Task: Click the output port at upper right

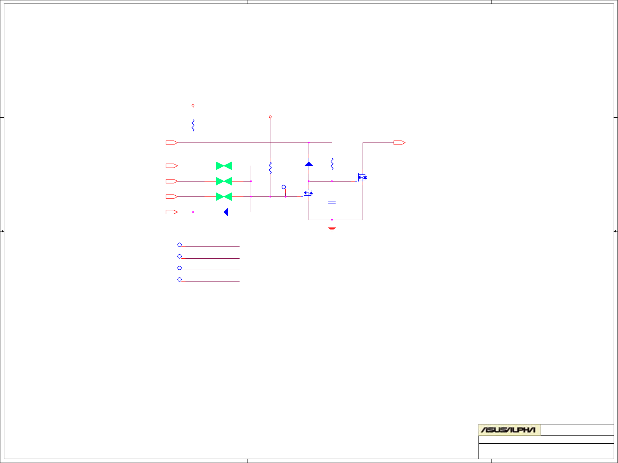Action: pos(400,143)
